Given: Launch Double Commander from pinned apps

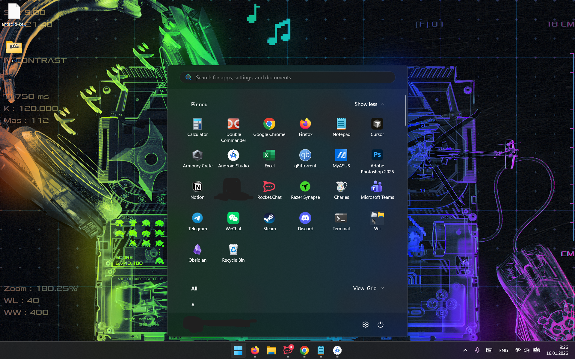Looking at the screenshot, I should coord(233,130).
